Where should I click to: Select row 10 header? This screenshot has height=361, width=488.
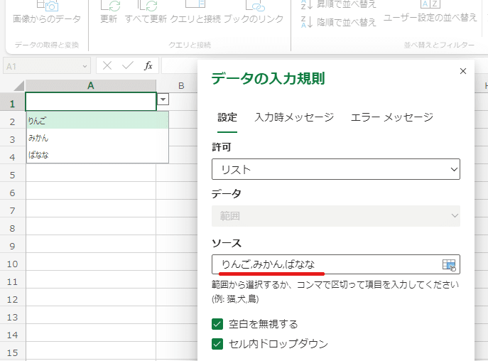click(12, 264)
